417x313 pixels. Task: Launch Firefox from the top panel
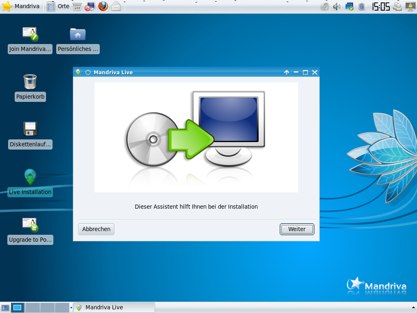point(103,7)
